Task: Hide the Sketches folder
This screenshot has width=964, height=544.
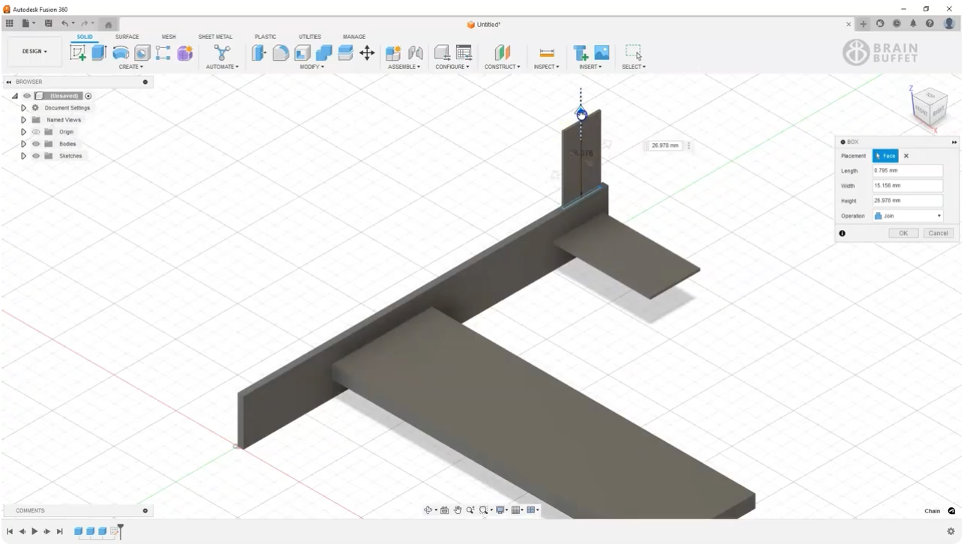Action: [36, 156]
